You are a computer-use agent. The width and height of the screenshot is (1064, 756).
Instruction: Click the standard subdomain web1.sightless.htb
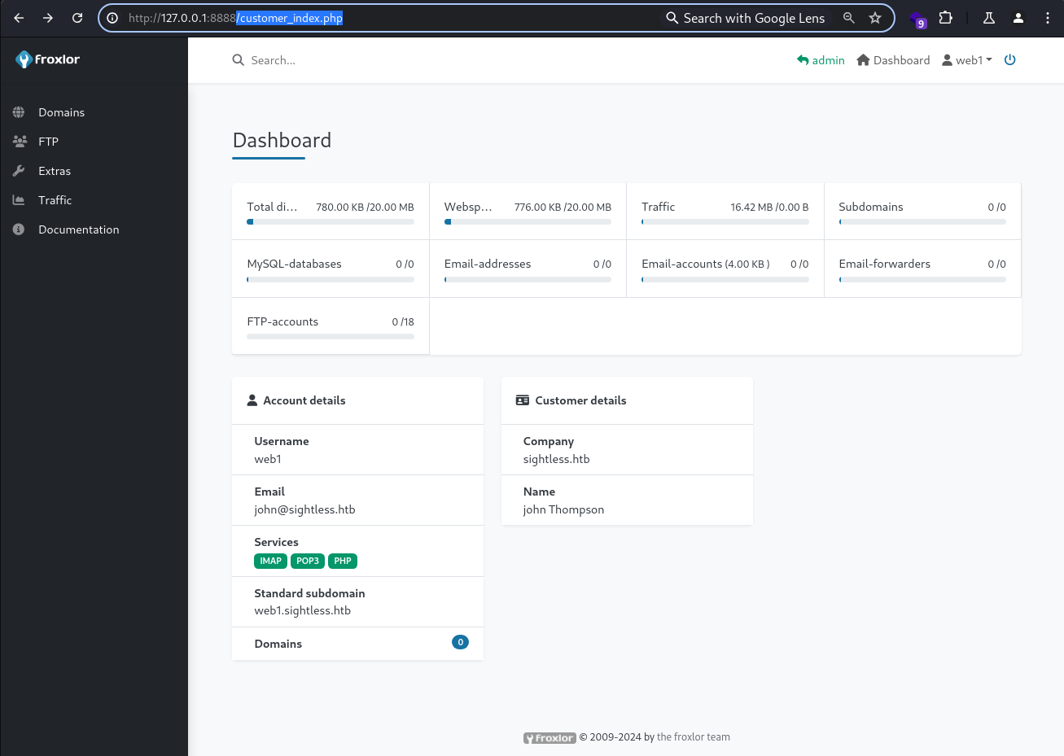(302, 610)
